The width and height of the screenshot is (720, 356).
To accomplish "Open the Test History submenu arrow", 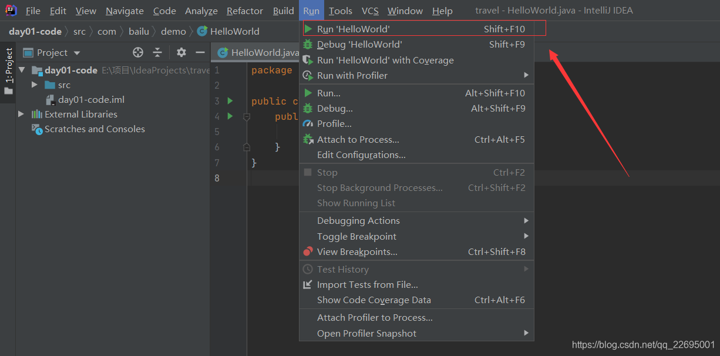I will 526,269.
